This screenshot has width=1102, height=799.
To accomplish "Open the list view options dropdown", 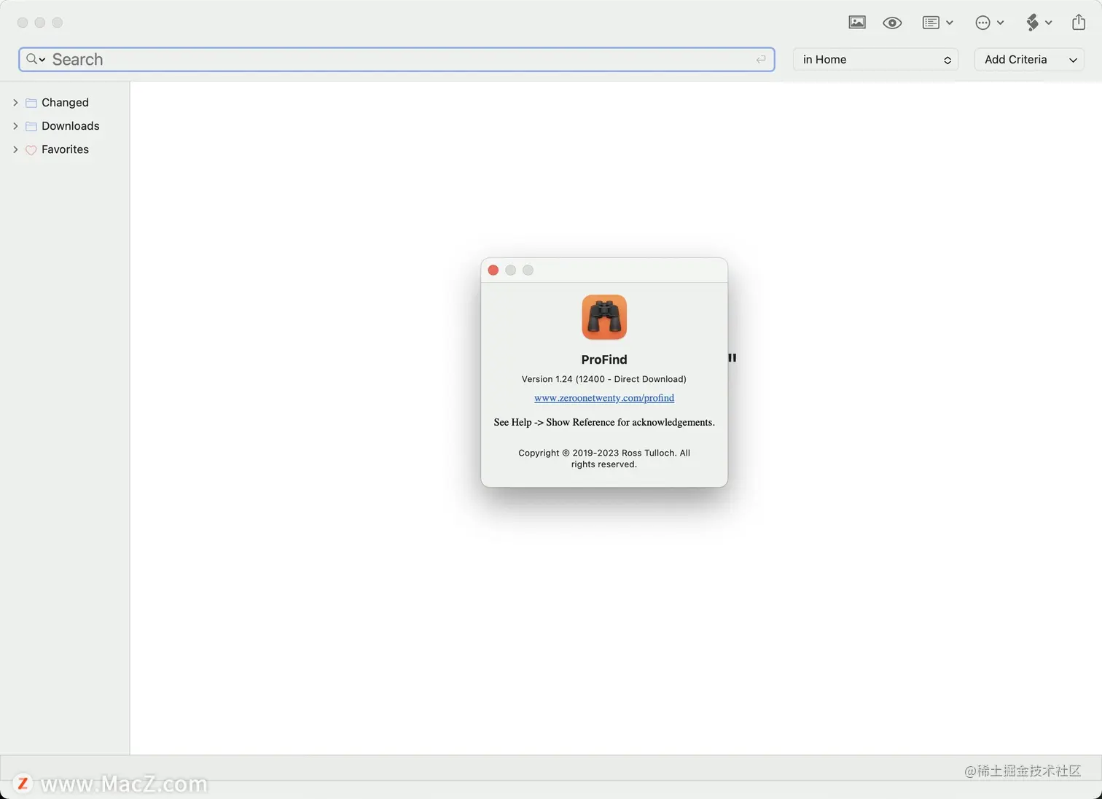I will click(x=937, y=23).
